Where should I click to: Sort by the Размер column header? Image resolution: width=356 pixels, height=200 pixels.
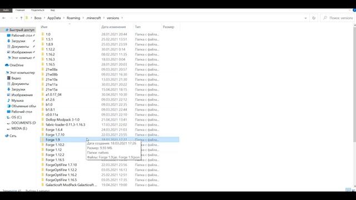click(169, 27)
